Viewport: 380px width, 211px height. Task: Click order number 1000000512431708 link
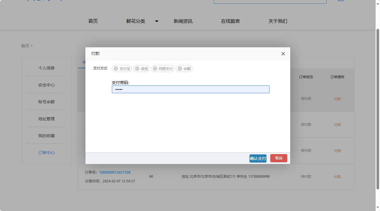point(114,172)
